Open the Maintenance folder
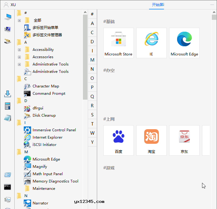This screenshot has height=209, width=217. pos(40,189)
